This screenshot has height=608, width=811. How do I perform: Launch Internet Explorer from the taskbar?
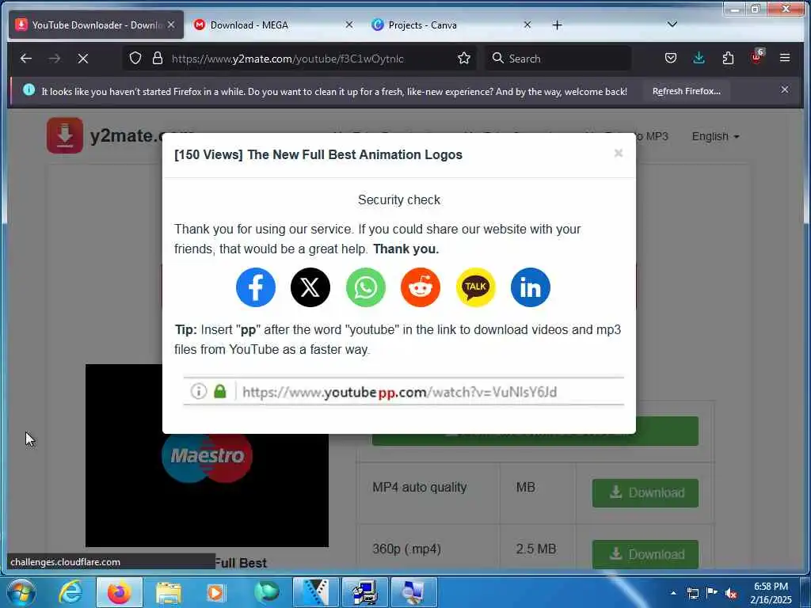click(x=70, y=592)
